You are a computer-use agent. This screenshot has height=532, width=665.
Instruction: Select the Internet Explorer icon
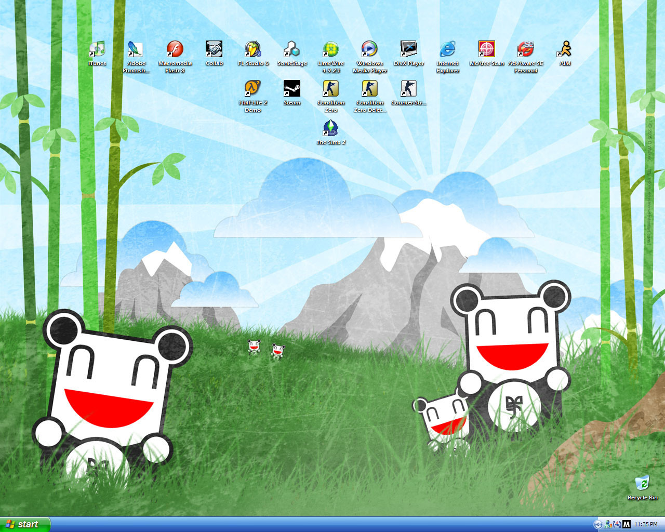coord(448,49)
